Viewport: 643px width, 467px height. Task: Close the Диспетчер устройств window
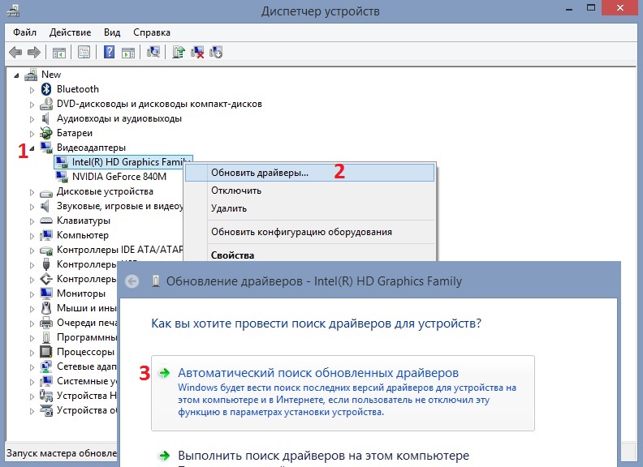620,8
